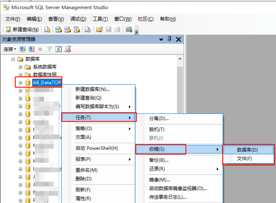
Task: Select the 系统数据库 folder
Action: 45,67
